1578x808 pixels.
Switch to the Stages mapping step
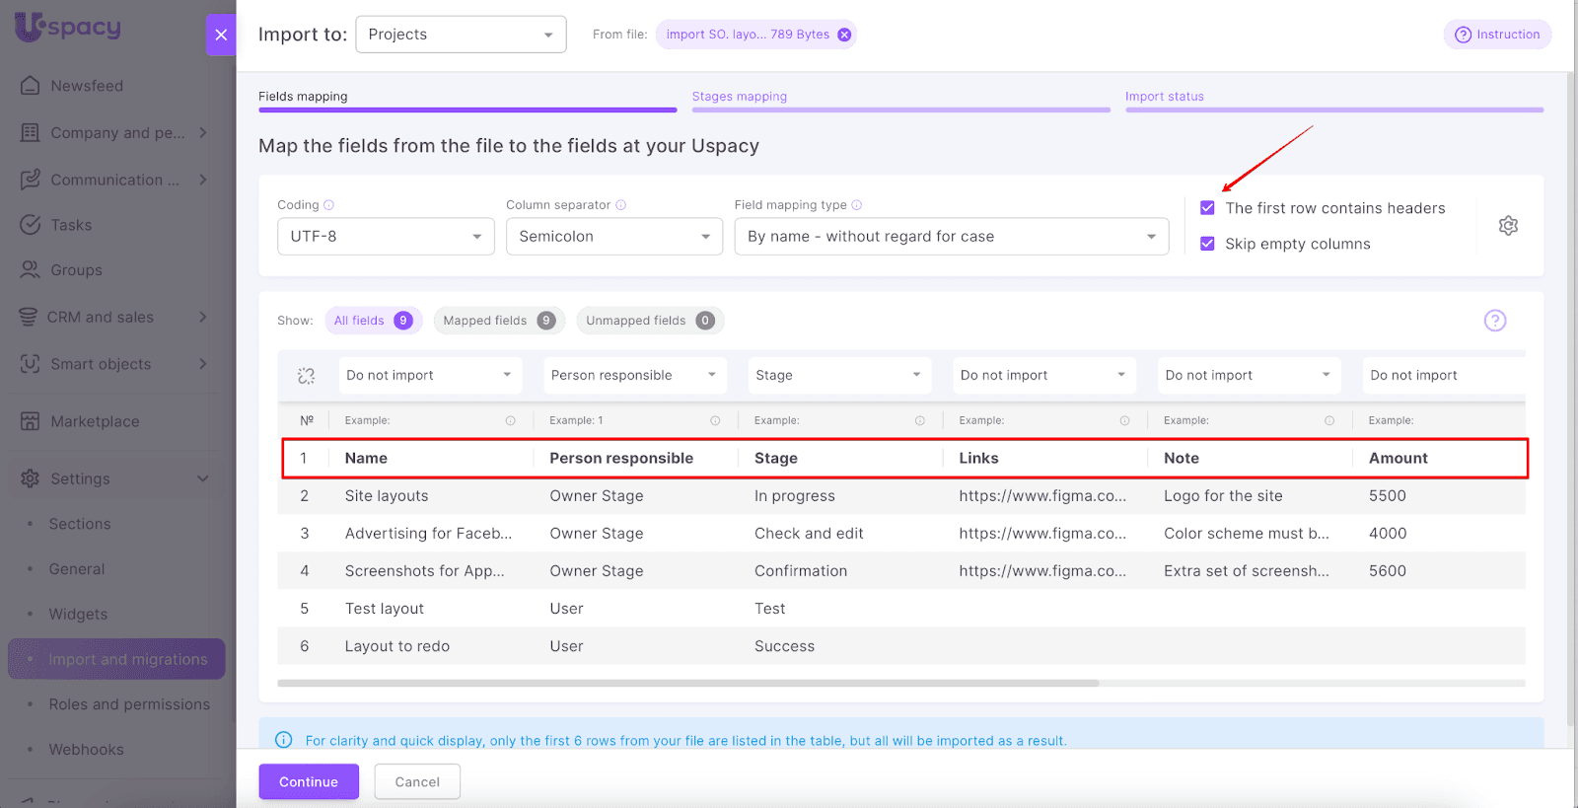point(740,97)
